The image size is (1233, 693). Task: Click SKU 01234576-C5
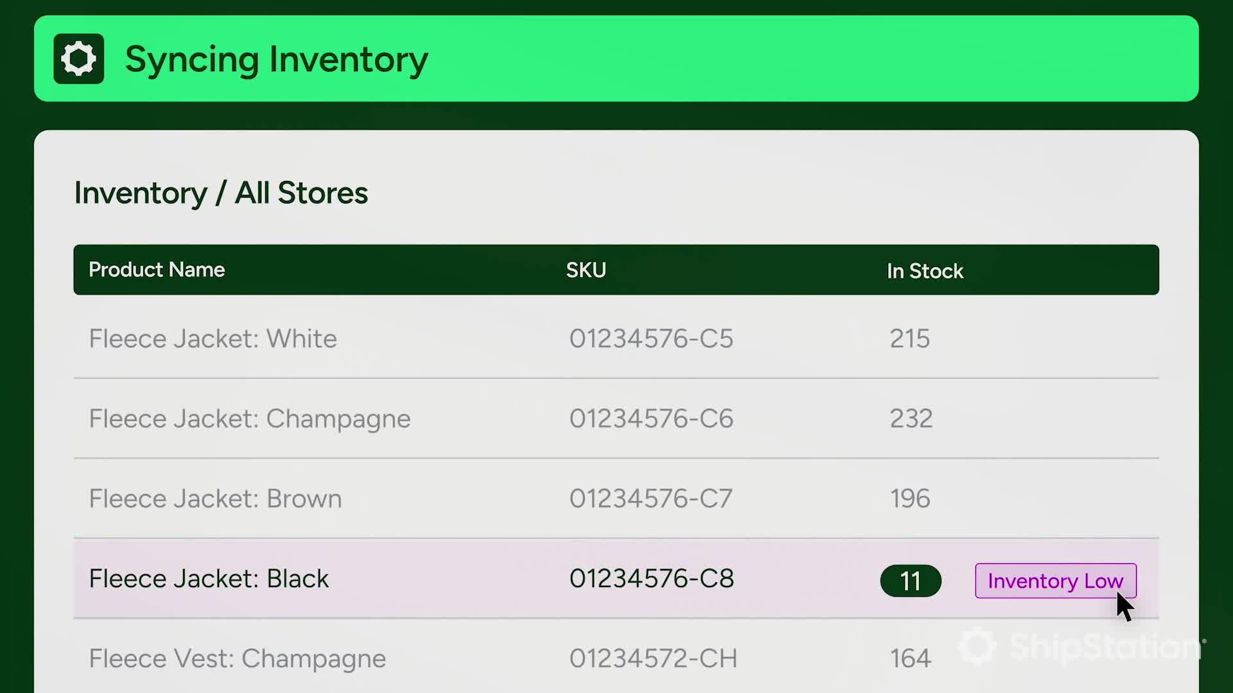click(x=651, y=338)
